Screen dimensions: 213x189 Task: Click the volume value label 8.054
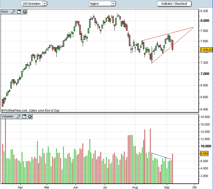click(203, 153)
